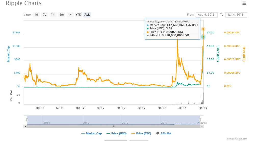Screen dimensions: 254x141
Task: Click the 0.00024 BTC axis label
Action: (232, 33)
